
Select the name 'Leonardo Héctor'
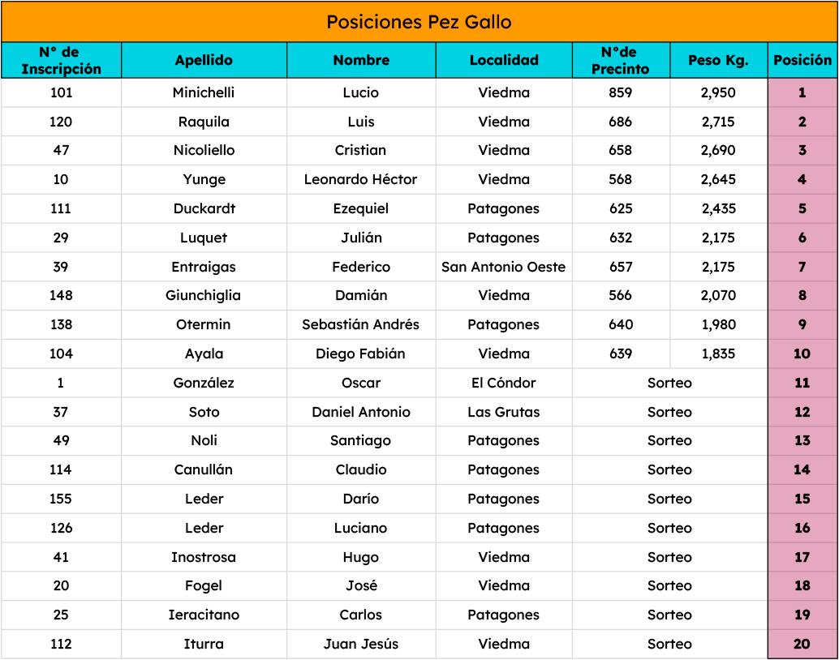[x=361, y=179]
